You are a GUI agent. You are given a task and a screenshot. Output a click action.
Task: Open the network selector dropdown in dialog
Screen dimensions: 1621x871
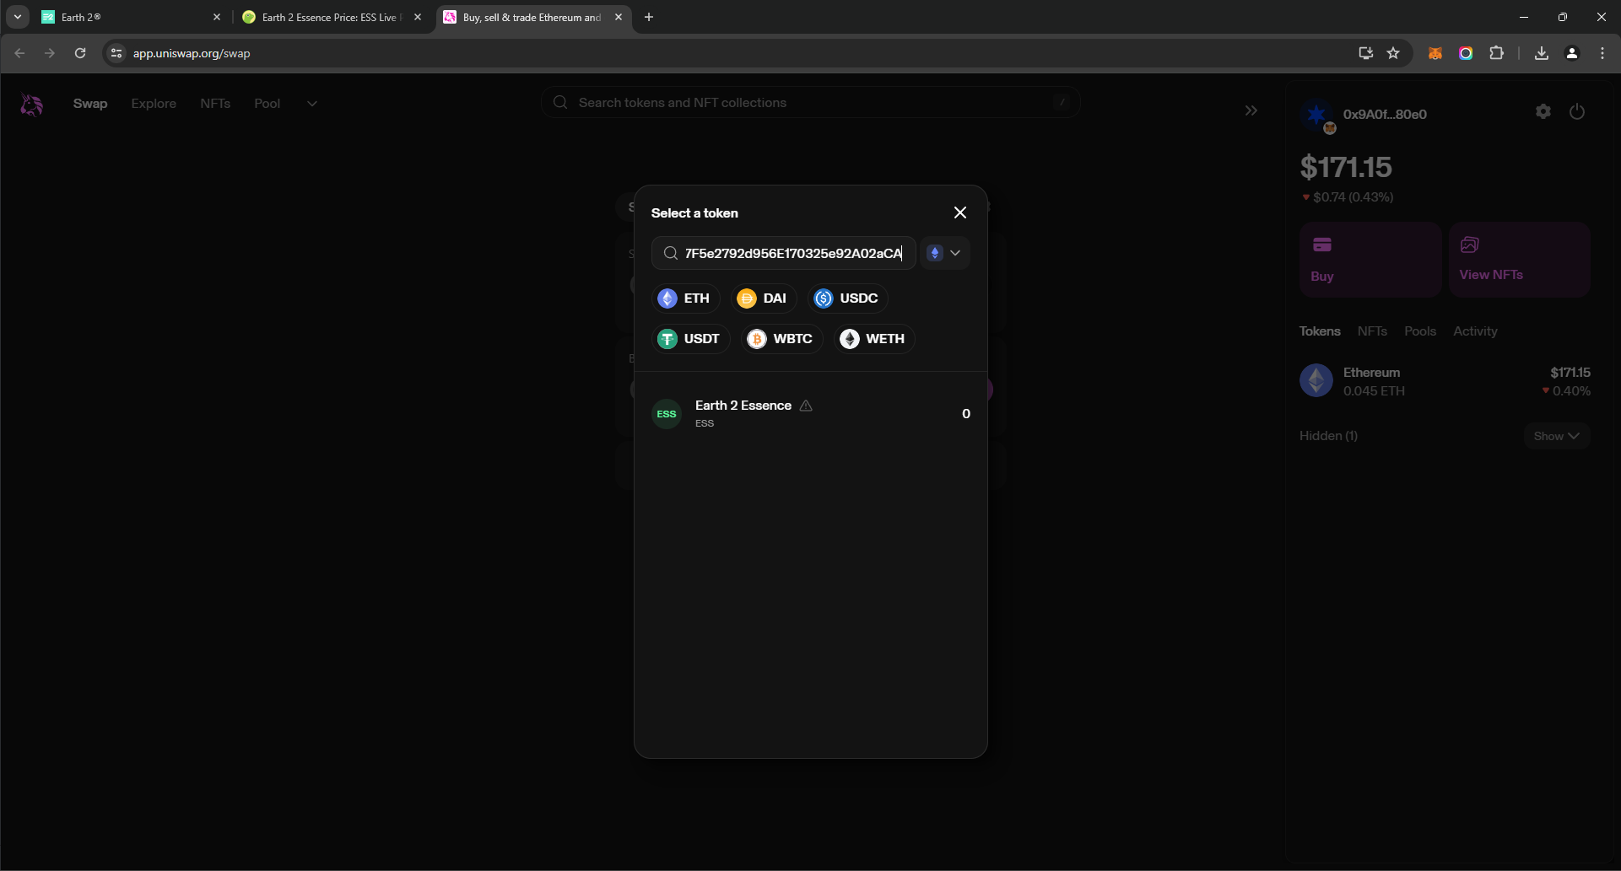click(945, 253)
